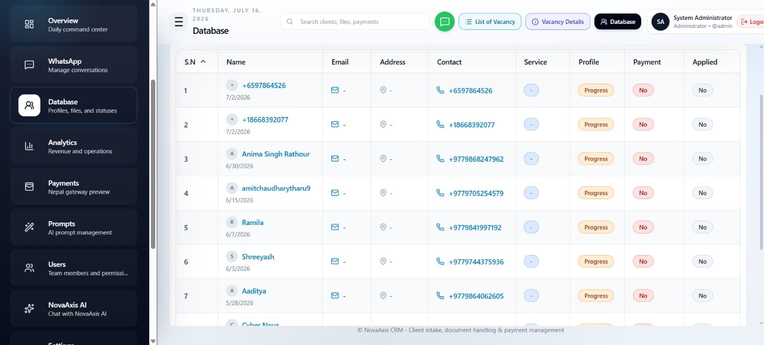This screenshot has height=345, width=764.
Task: Open the Users team members section
Action: tap(73, 268)
